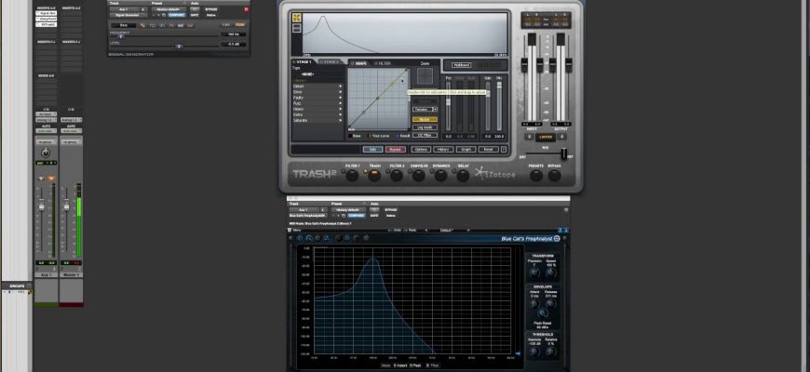810x372 pixels.
Task: Open the Convolve module
Action: pos(419,173)
